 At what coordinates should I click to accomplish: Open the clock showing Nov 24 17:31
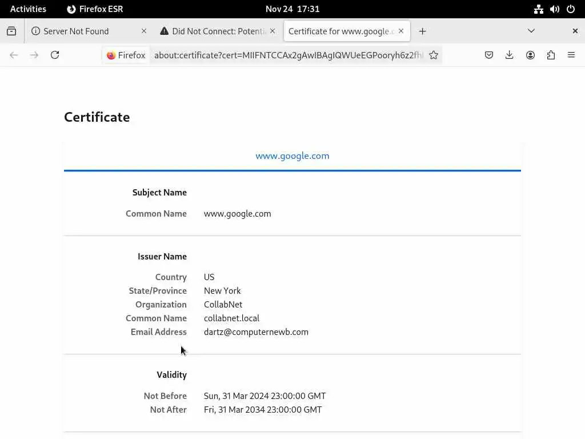point(292,9)
